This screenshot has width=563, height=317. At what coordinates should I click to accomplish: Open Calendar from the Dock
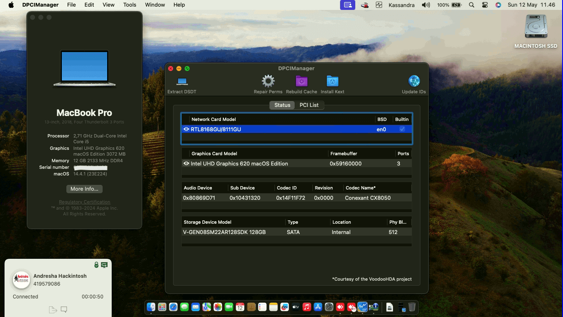pos(240,307)
